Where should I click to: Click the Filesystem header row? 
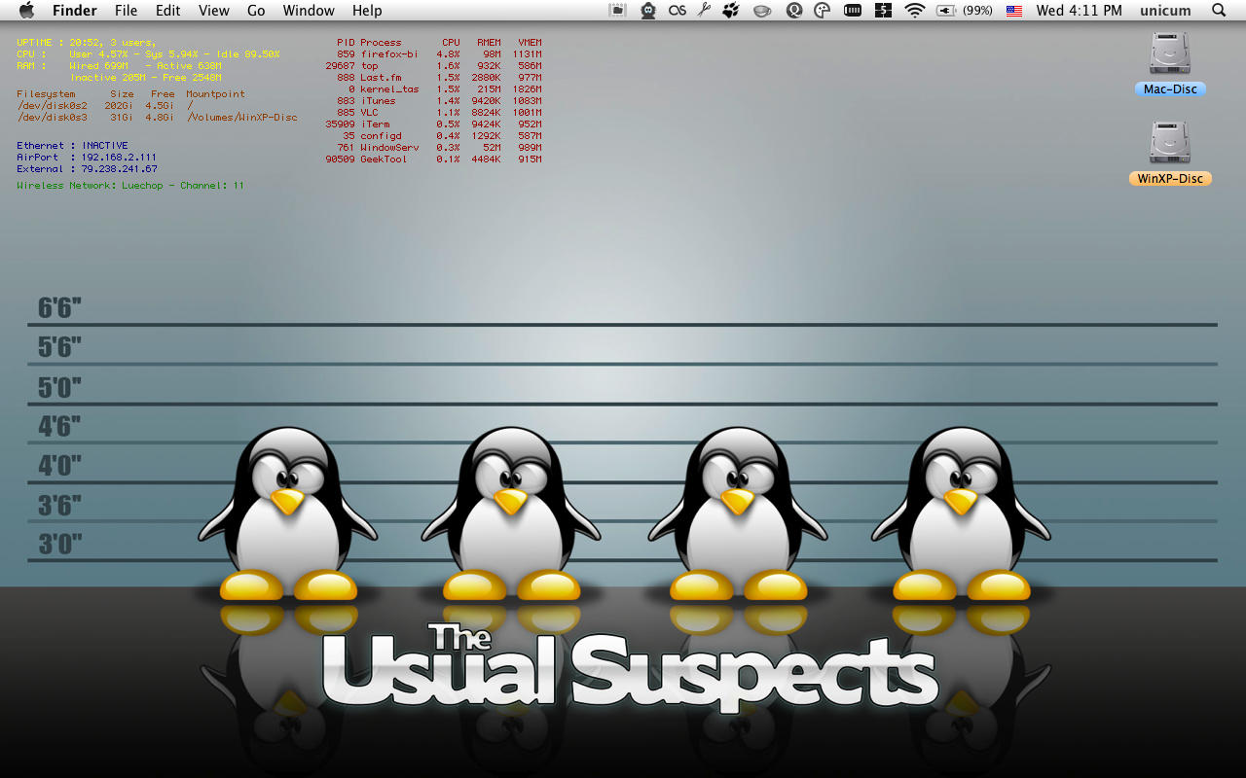click(x=130, y=94)
